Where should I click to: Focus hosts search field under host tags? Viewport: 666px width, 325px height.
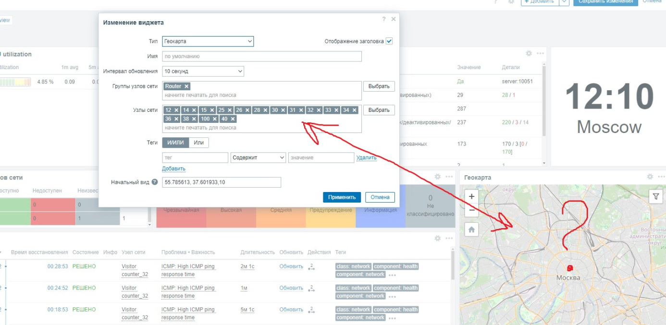click(262, 128)
